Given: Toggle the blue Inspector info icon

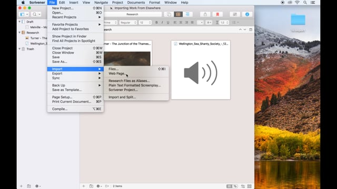Looking at the screenshot, I should point(247,14).
